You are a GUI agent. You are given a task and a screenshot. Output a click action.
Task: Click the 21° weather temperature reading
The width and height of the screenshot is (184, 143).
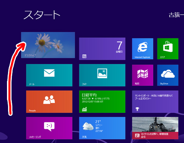pos(98,122)
